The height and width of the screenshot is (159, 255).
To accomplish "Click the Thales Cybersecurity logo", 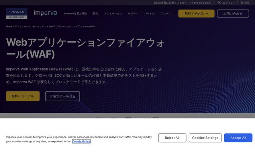I will click(x=17, y=13).
